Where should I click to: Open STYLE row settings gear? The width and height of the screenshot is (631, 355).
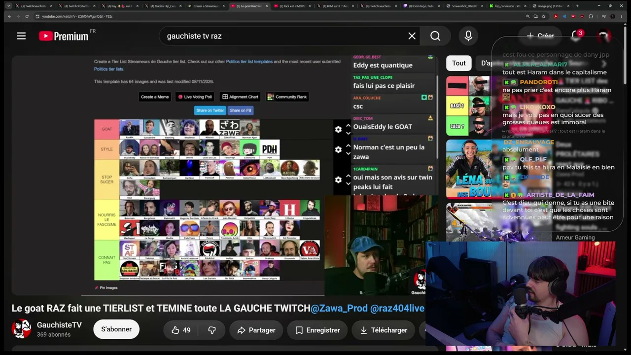pyautogui.click(x=338, y=149)
